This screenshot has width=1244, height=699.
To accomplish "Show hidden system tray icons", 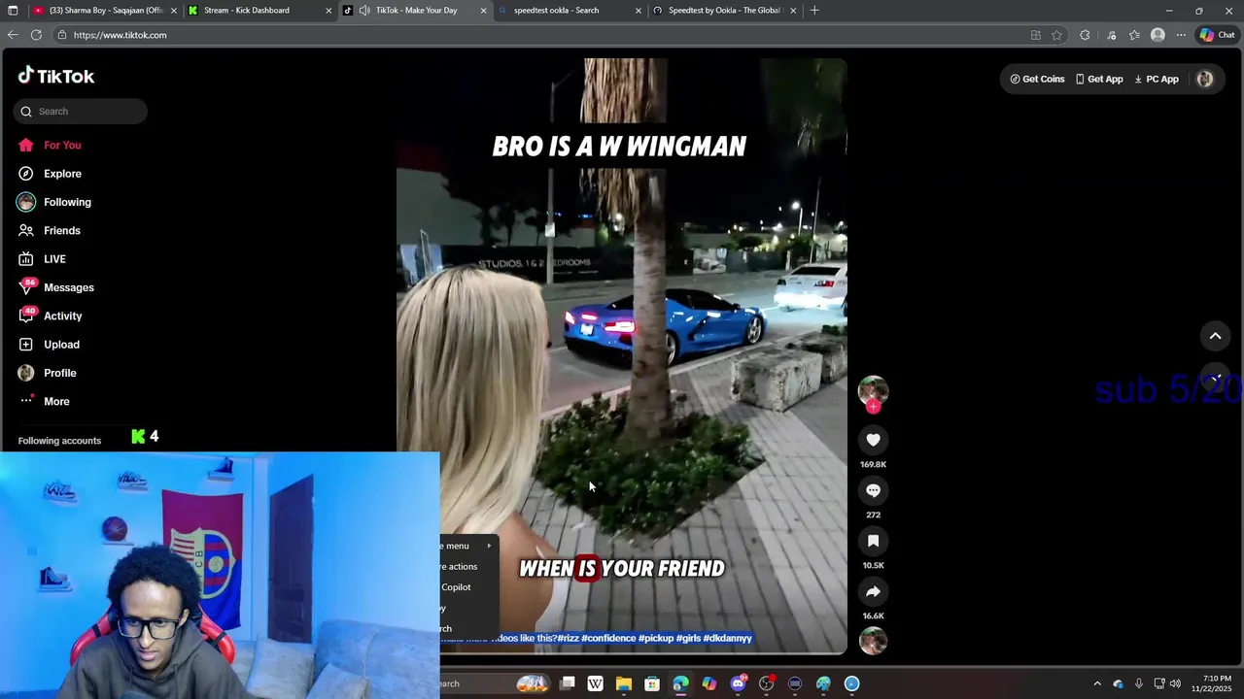I will pos(1097,683).
